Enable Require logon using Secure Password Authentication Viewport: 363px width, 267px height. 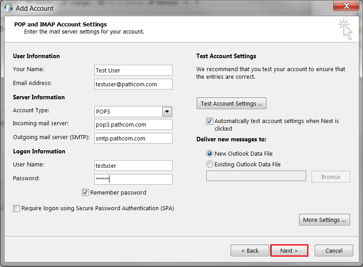click(x=17, y=208)
